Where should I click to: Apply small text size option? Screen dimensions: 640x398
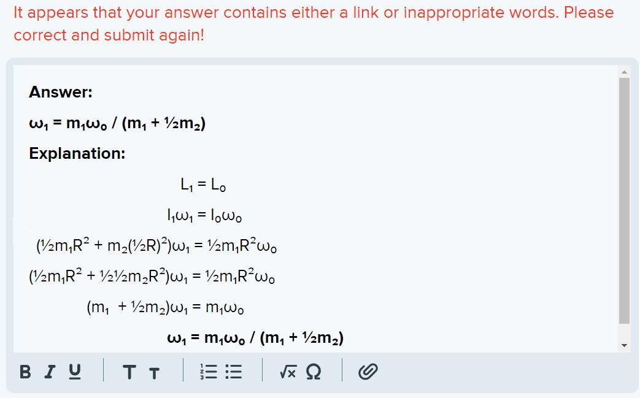pyautogui.click(x=154, y=373)
